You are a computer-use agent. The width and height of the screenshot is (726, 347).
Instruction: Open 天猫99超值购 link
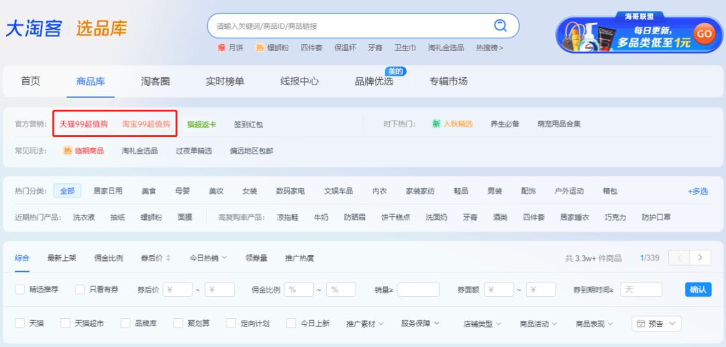click(83, 123)
